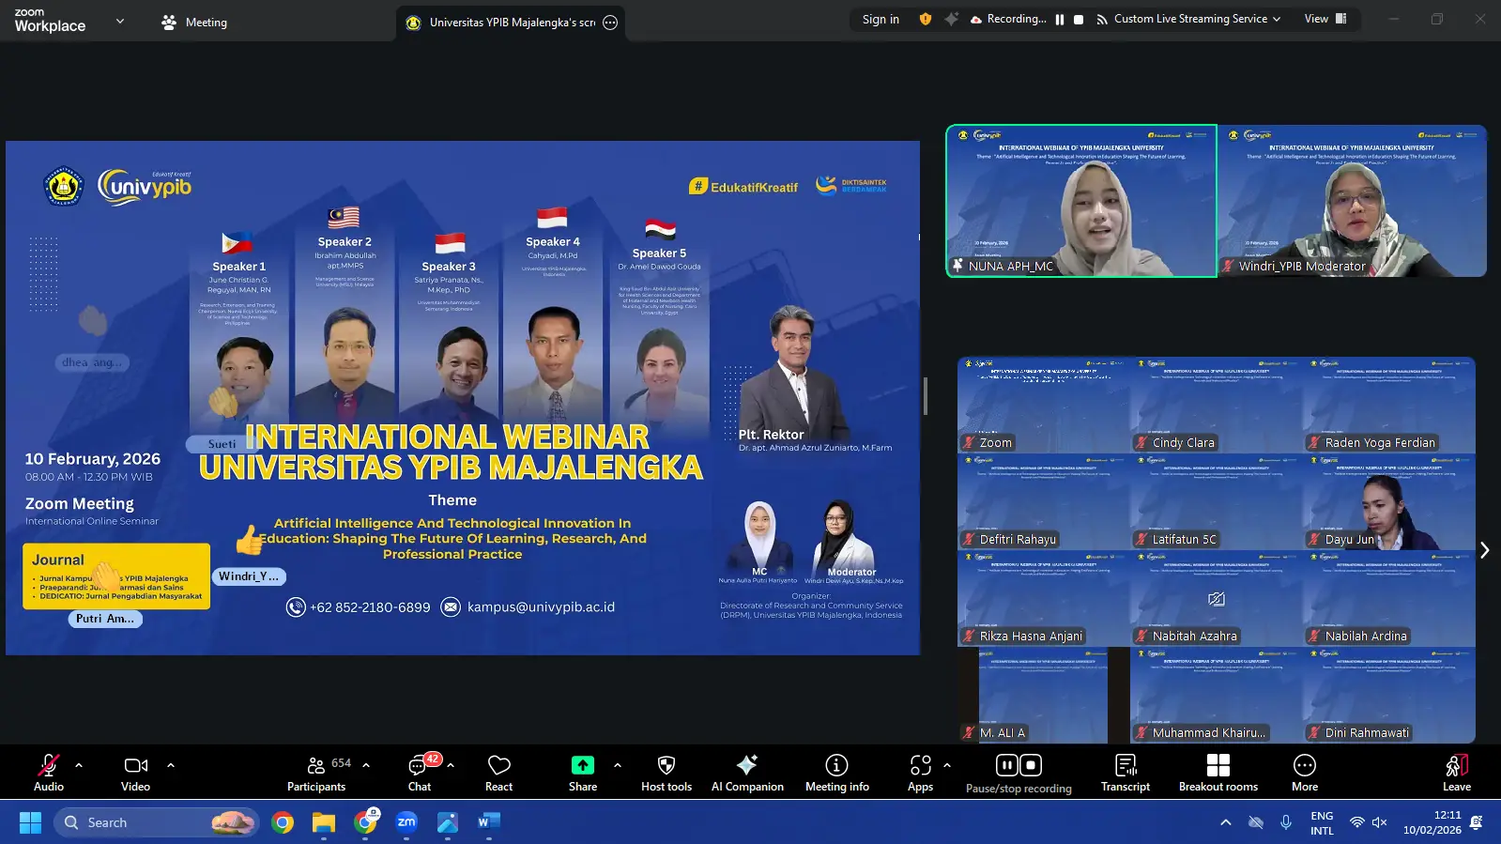Open Custom Live Streaming Service dropdown
Screen dimensions: 1501x844
1188,19
